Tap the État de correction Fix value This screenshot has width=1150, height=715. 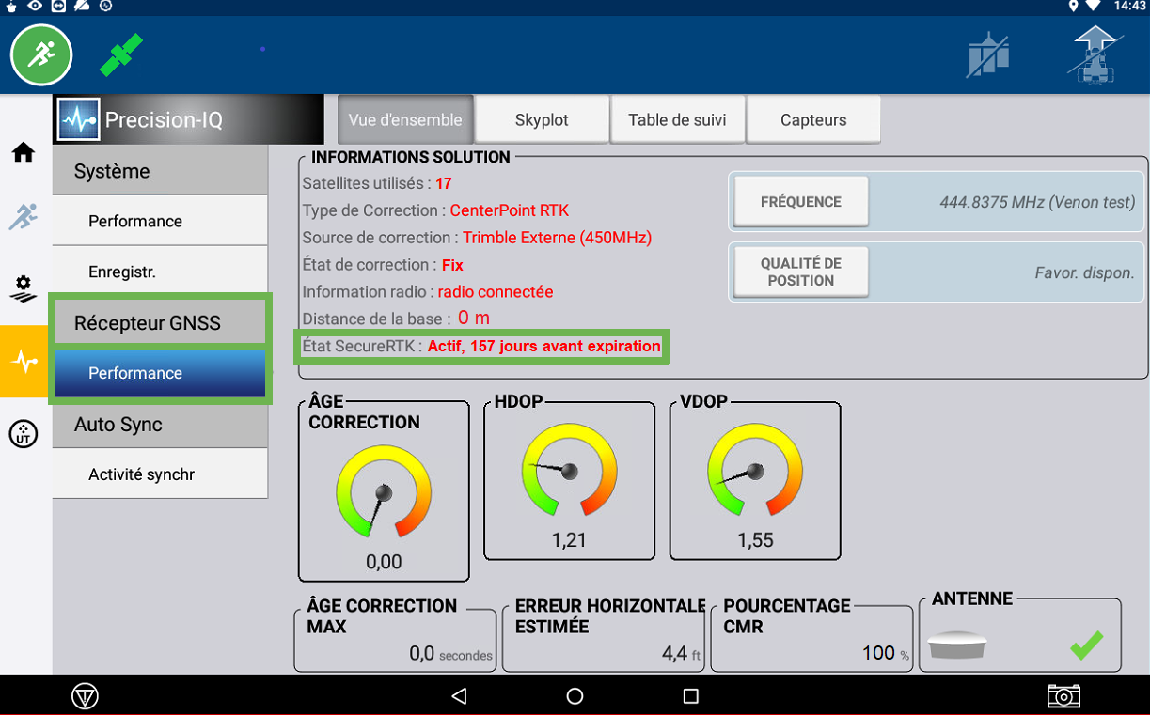click(452, 265)
